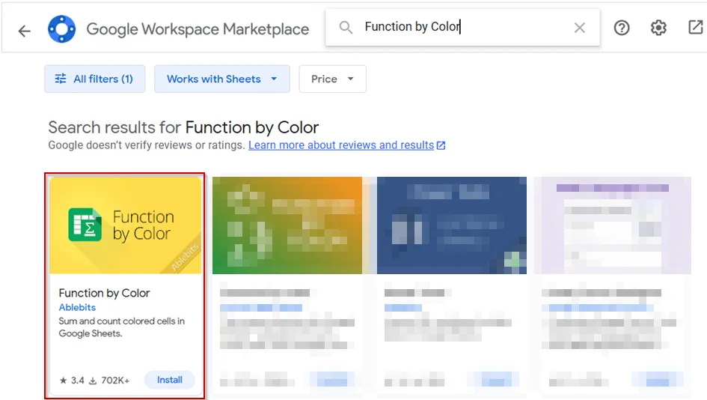Click 'Sum and count colored cells' description

121,327
